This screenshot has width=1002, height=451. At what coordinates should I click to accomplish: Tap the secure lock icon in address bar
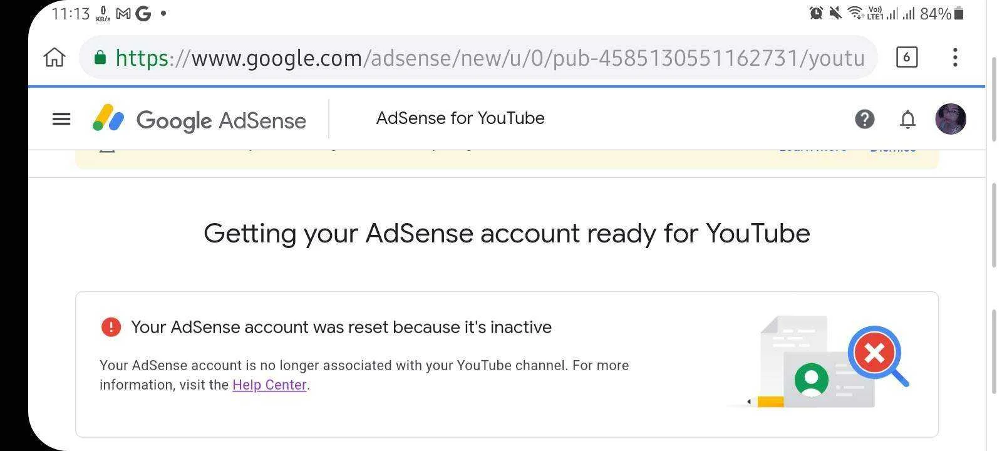point(100,58)
